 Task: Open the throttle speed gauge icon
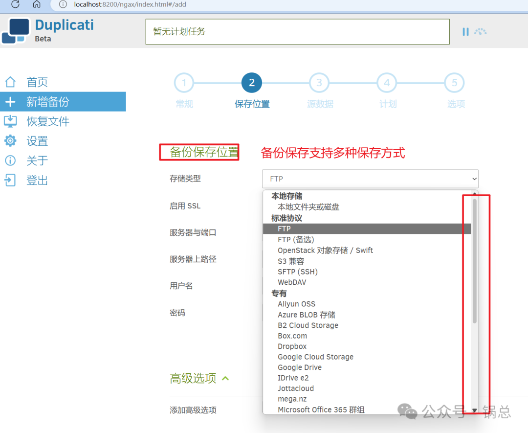[x=480, y=32]
